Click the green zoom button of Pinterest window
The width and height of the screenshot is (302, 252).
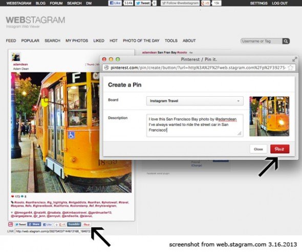coord(118,59)
